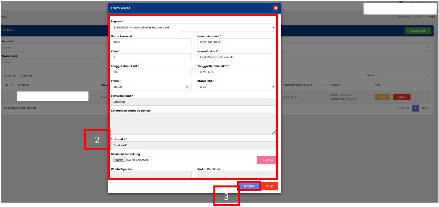
Task: Open the entries-per-page dropdown
Action: click(17, 76)
